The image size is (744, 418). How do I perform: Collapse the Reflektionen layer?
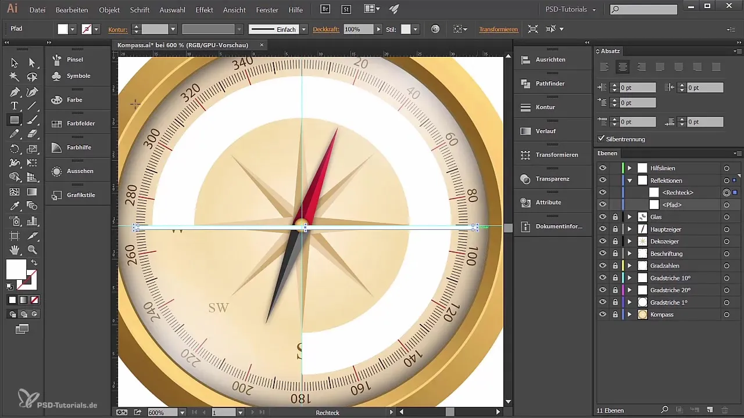click(x=629, y=181)
